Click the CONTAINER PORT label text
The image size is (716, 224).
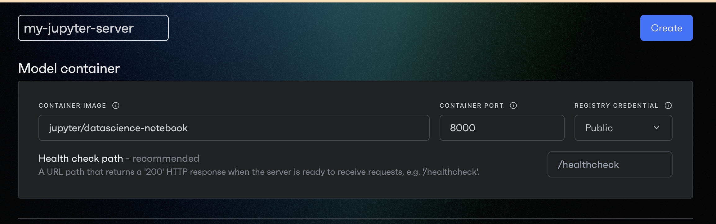(x=472, y=105)
